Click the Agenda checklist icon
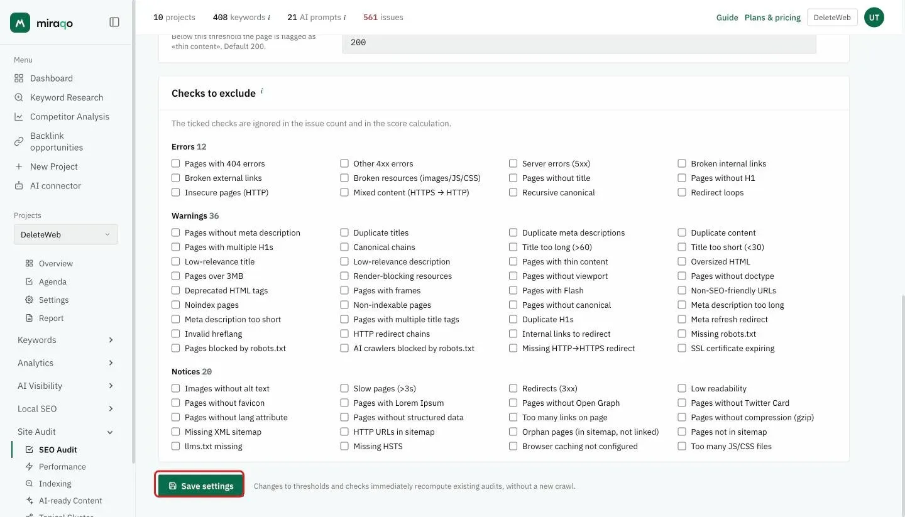The image size is (905, 517). click(x=29, y=282)
